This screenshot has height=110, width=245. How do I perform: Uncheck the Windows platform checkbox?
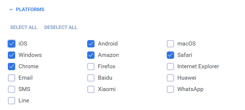coord(12,55)
